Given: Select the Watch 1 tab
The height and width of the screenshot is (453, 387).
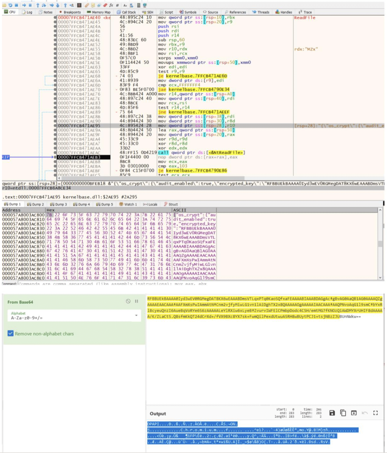Looking at the screenshot, I should [x=128, y=204].
